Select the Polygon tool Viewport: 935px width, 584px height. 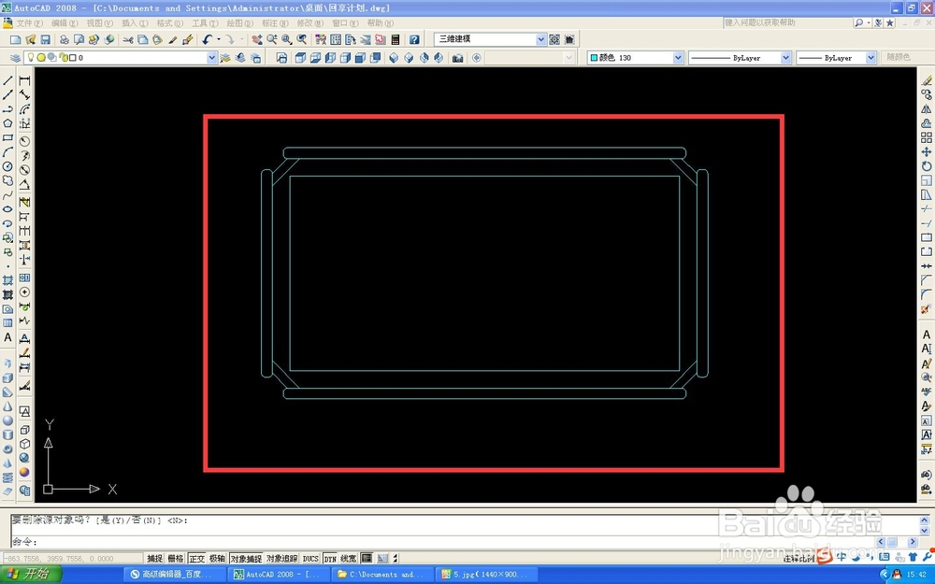(x=7, y=123)
